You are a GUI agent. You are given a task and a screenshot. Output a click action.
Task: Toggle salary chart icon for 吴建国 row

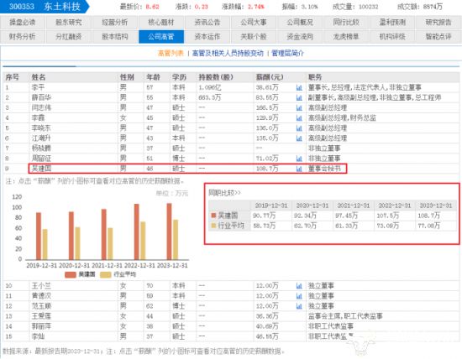pos(299,169)
